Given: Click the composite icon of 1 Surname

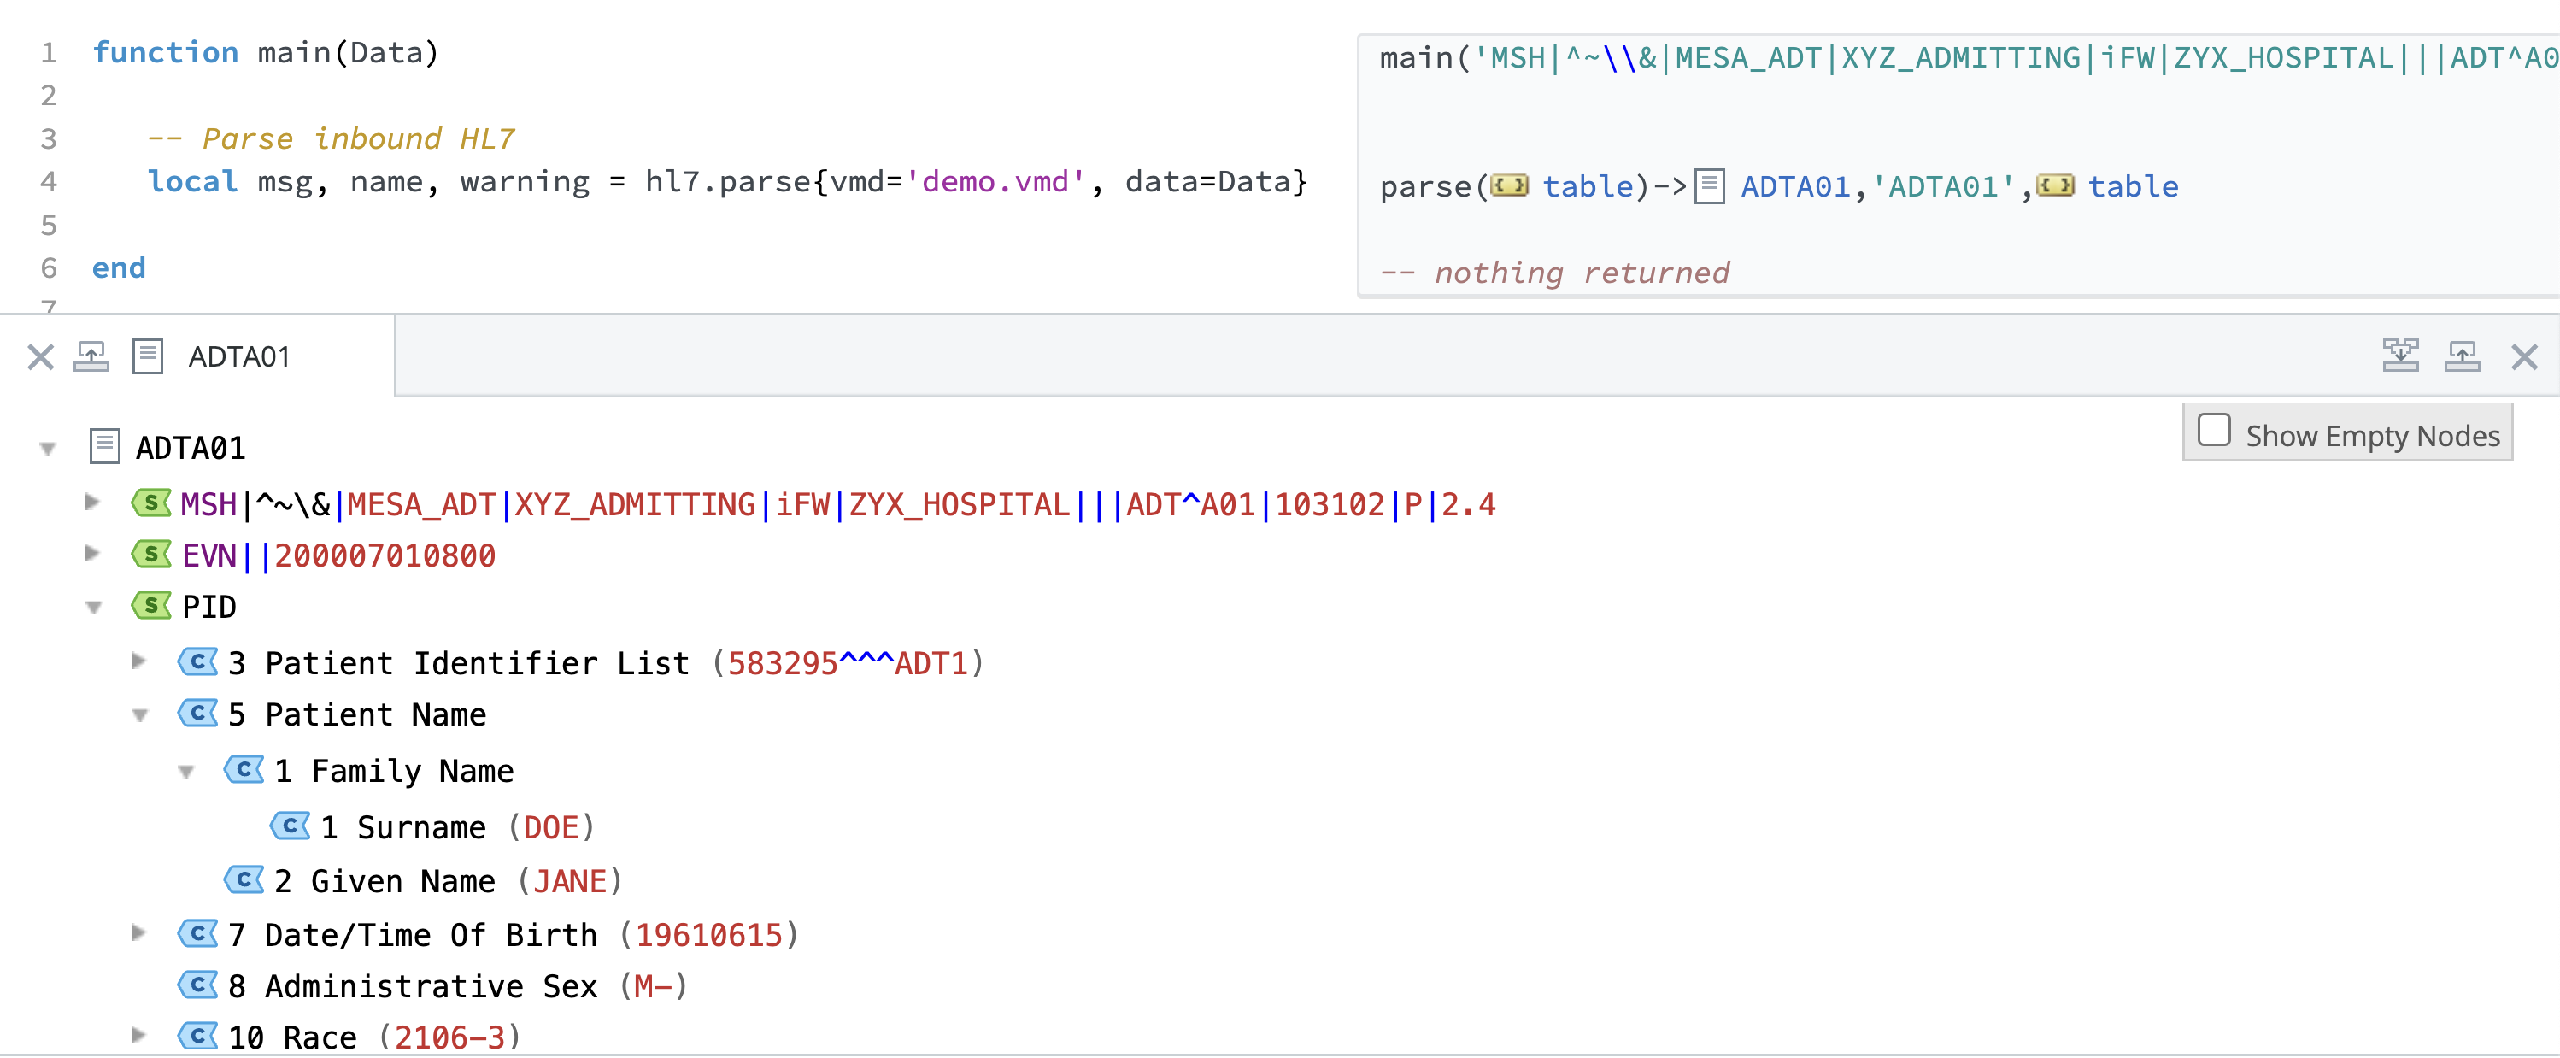Looking at the screenshot, I should tap(291, 826).
